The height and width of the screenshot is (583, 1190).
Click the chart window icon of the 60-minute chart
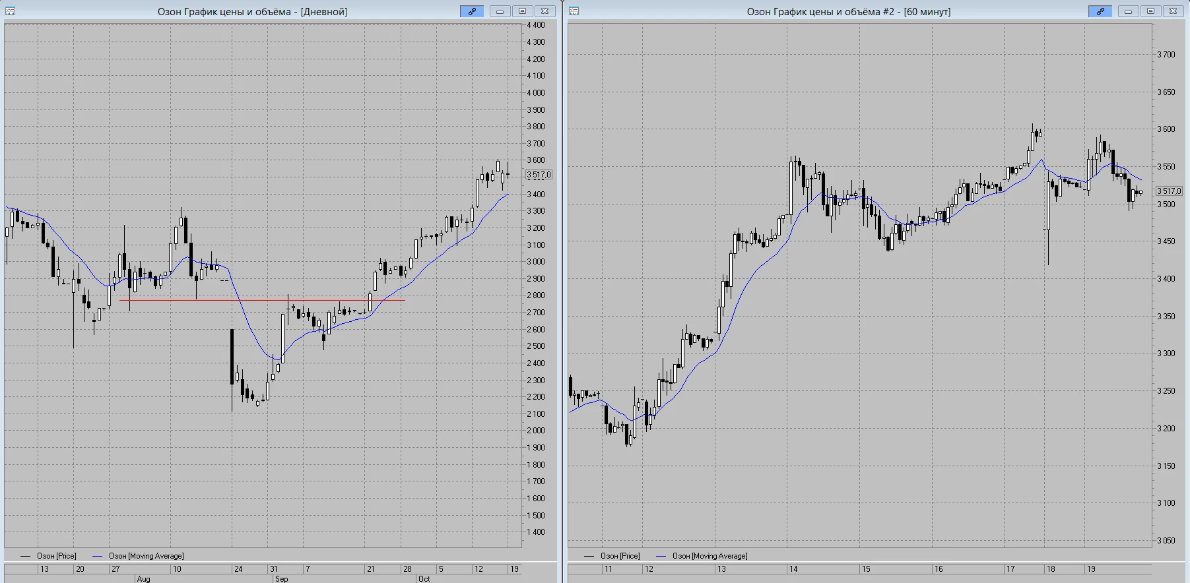coord(574,11)
